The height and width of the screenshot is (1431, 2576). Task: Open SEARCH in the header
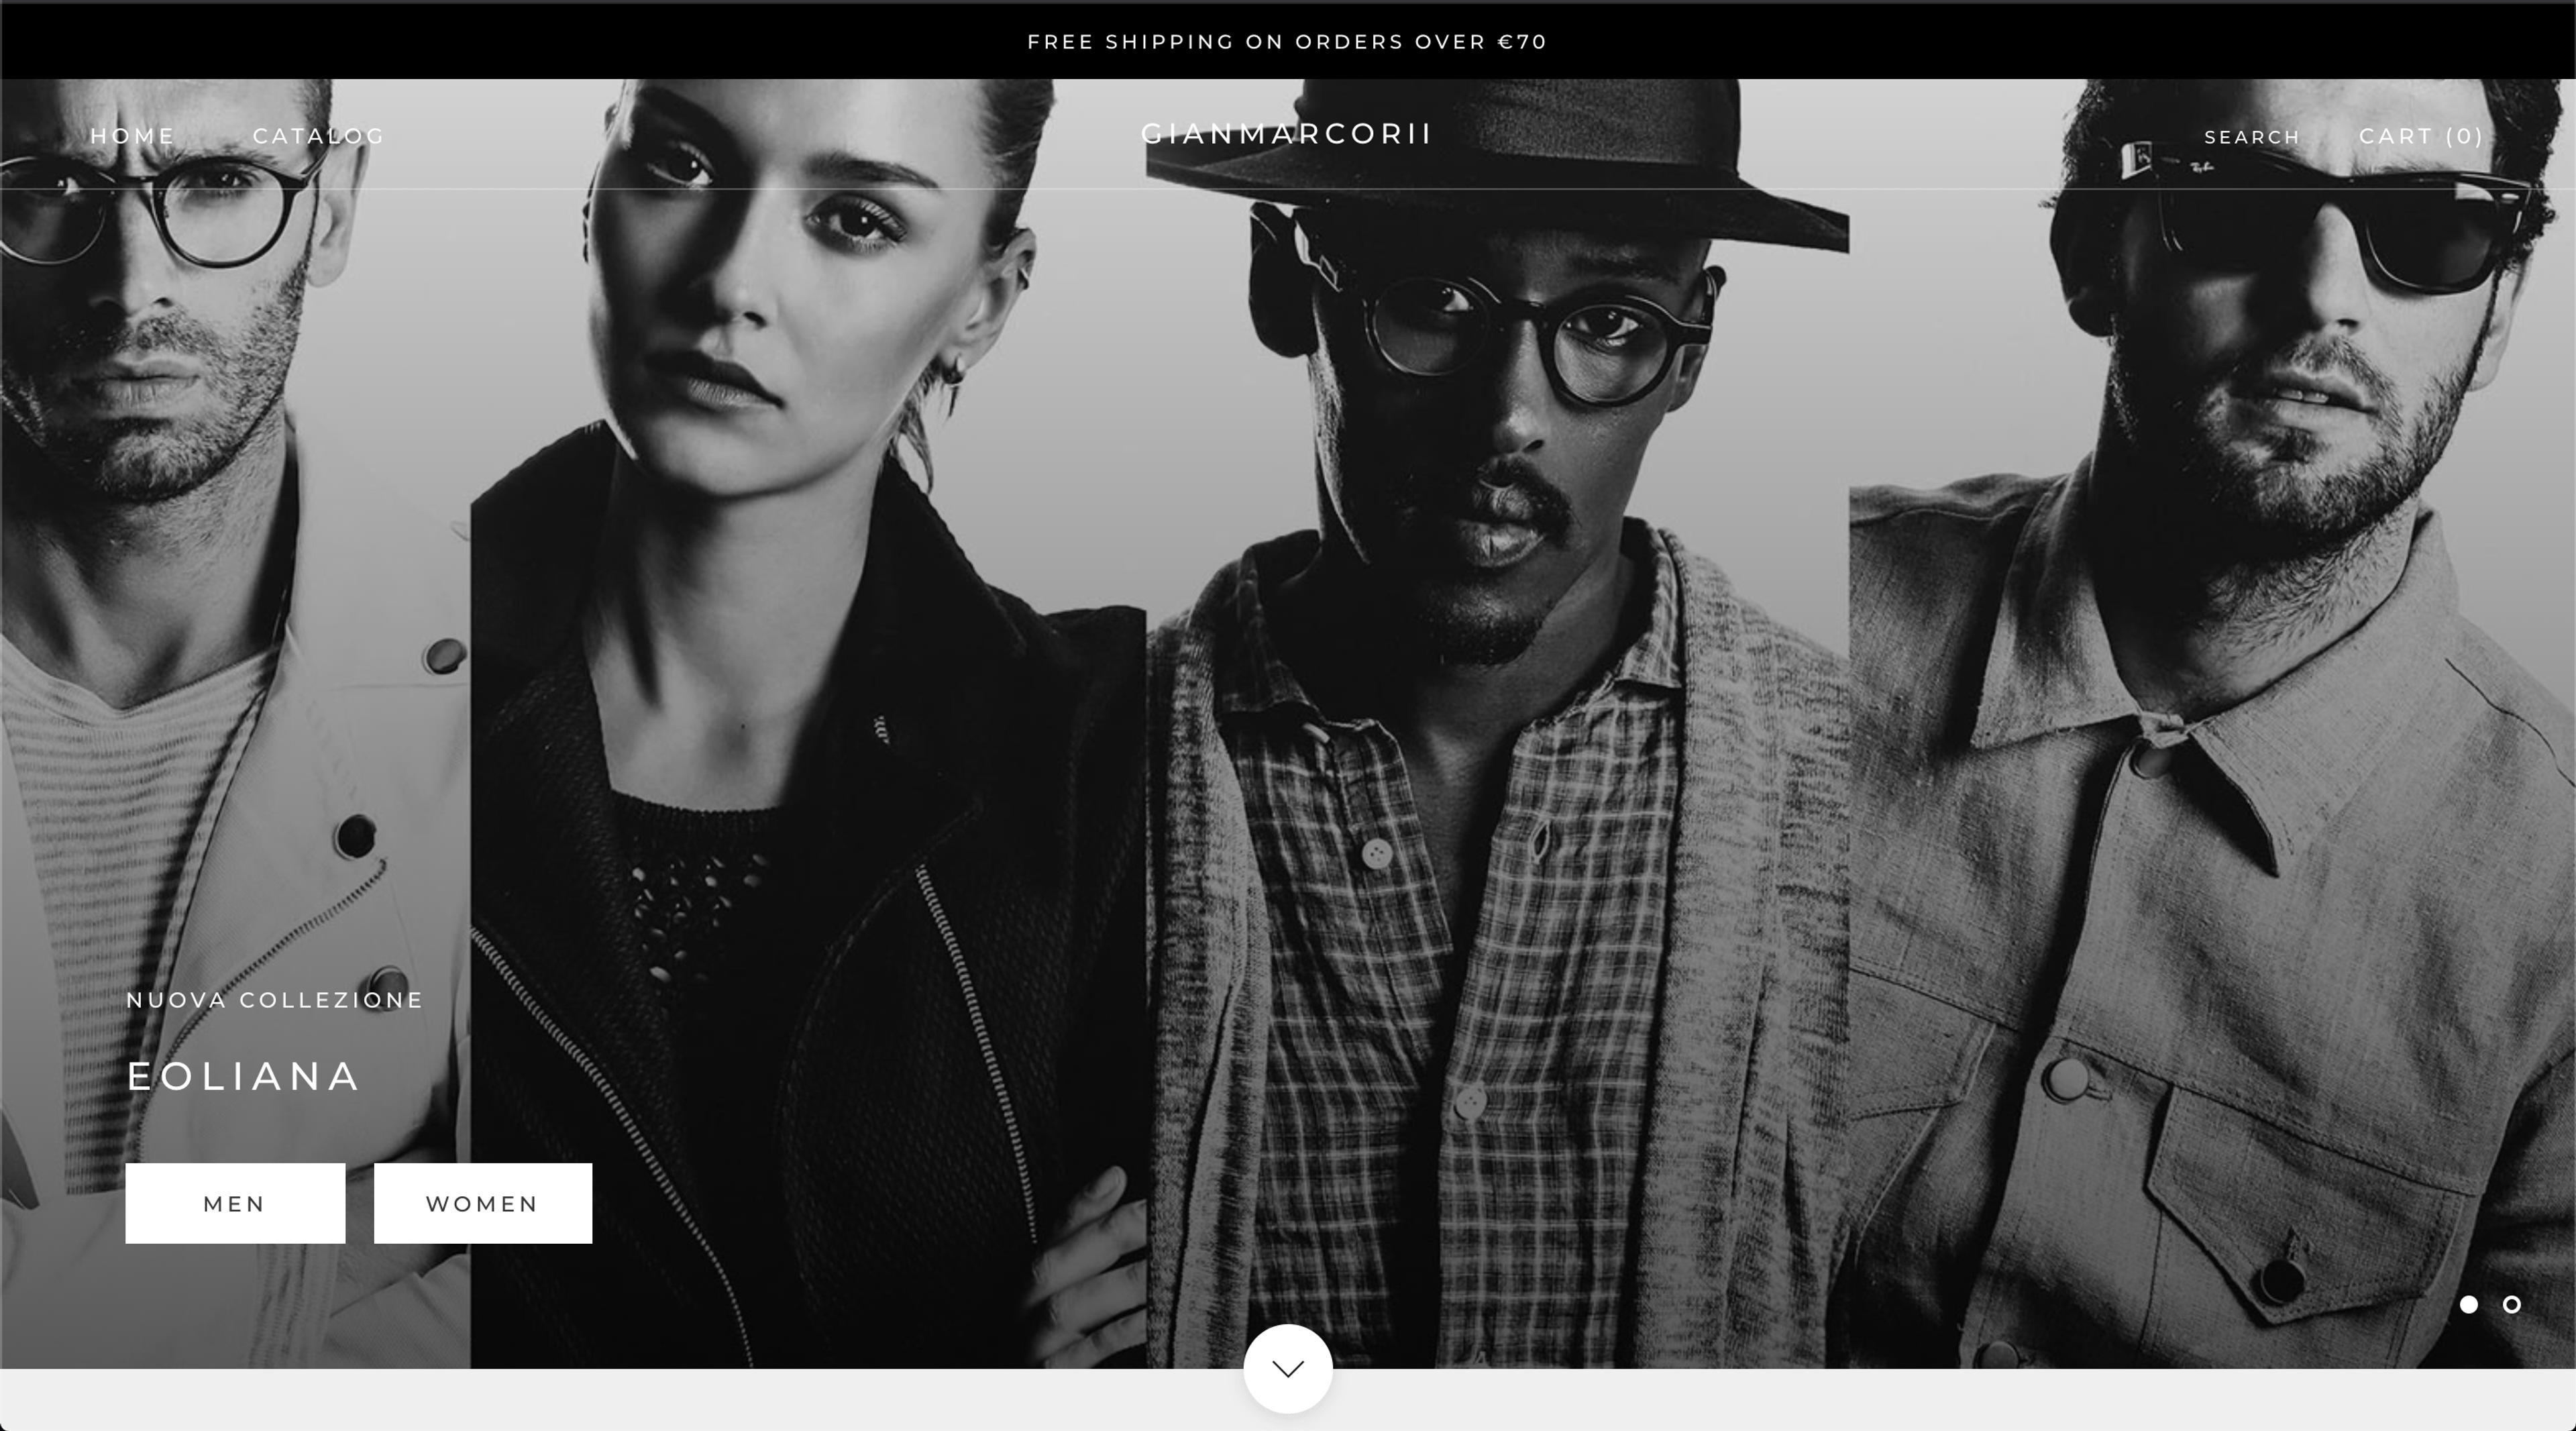2252,137
